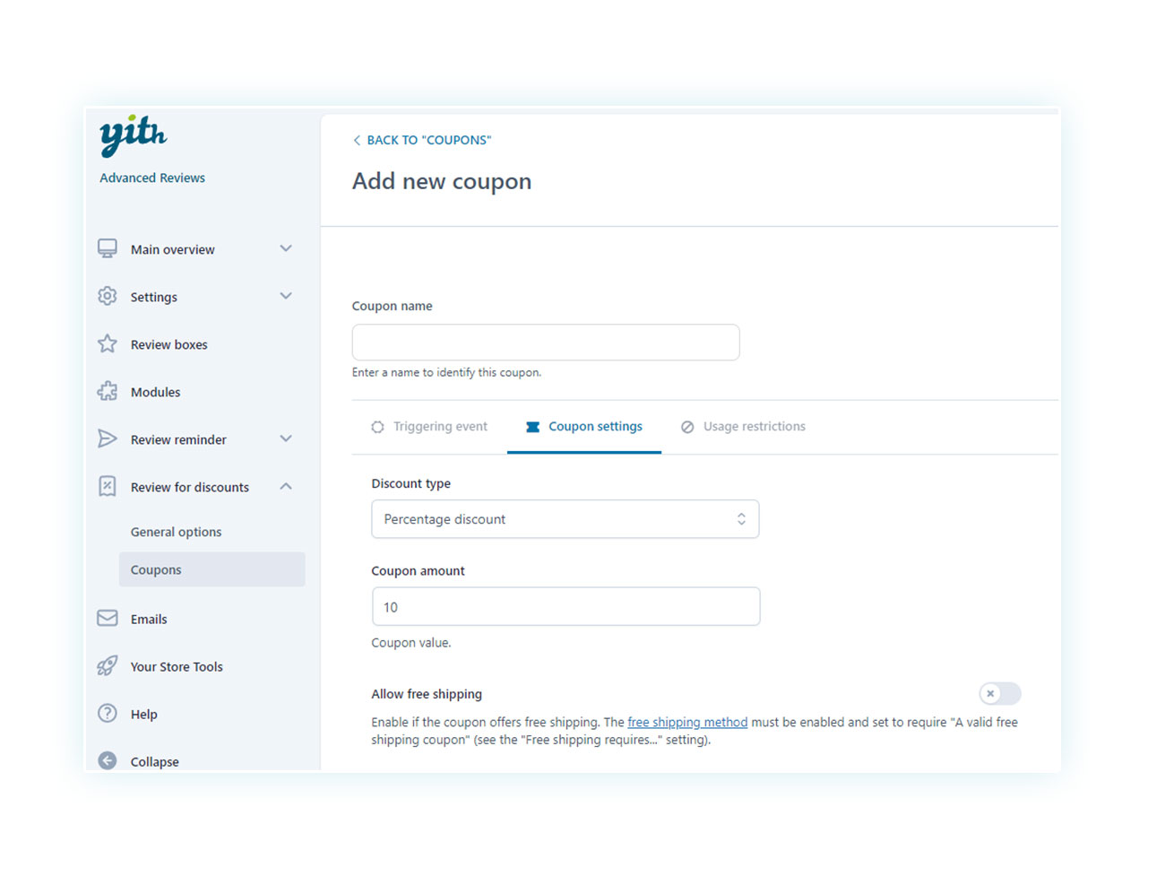This screenshot has height=885, width=1165.
Task: Click the Triggering event circle icon
Action: pyautogui.click(x=378, y=427)
